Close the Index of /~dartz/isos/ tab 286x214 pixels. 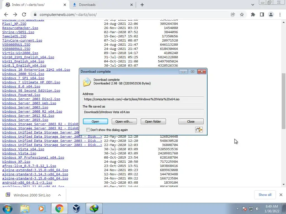click(x=65, y=5)
